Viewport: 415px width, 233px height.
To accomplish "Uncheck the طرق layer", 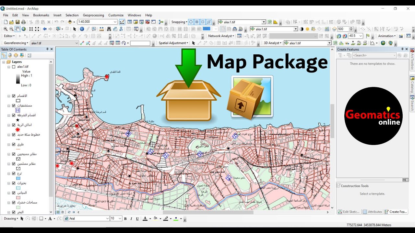I will (14, 144).
